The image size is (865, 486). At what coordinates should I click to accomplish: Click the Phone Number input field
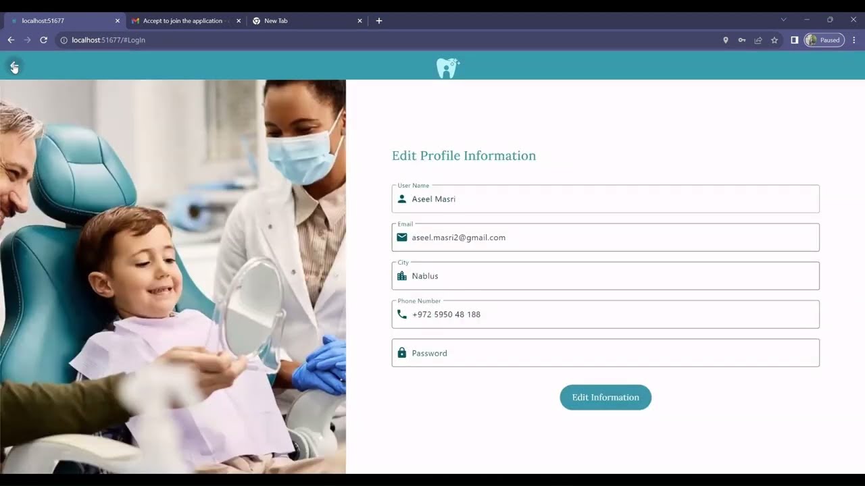(605, 315)
